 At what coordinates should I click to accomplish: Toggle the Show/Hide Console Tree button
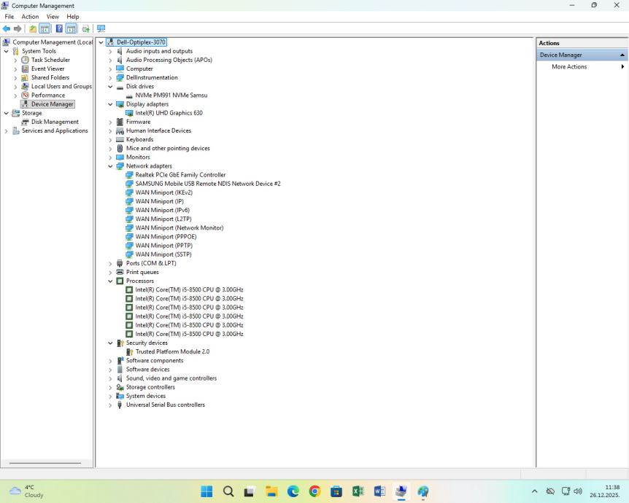(45, 28)
